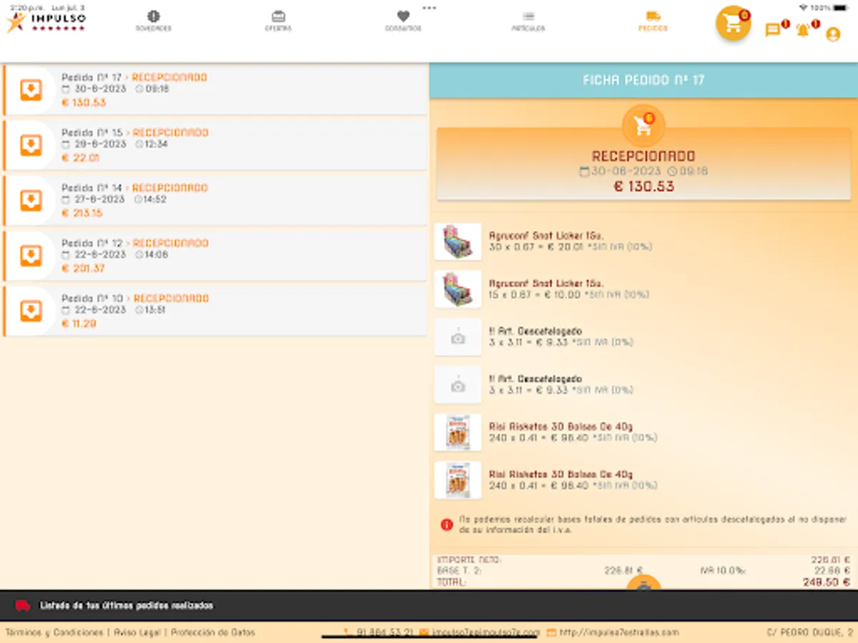Select Pedido Nº 17 order row

[214, 90]
